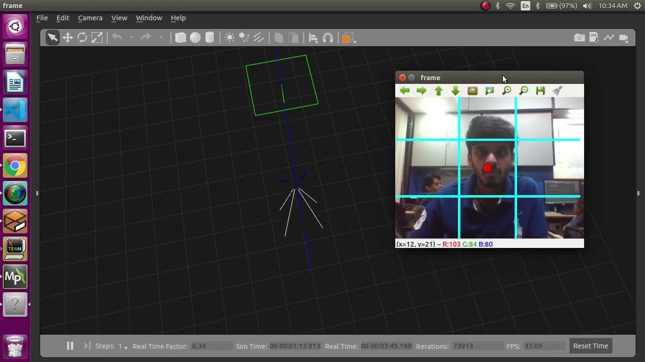Open display properties brush icon

coord(557,90)
